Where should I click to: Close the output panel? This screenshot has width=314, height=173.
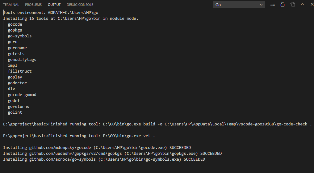coord(311,5)
